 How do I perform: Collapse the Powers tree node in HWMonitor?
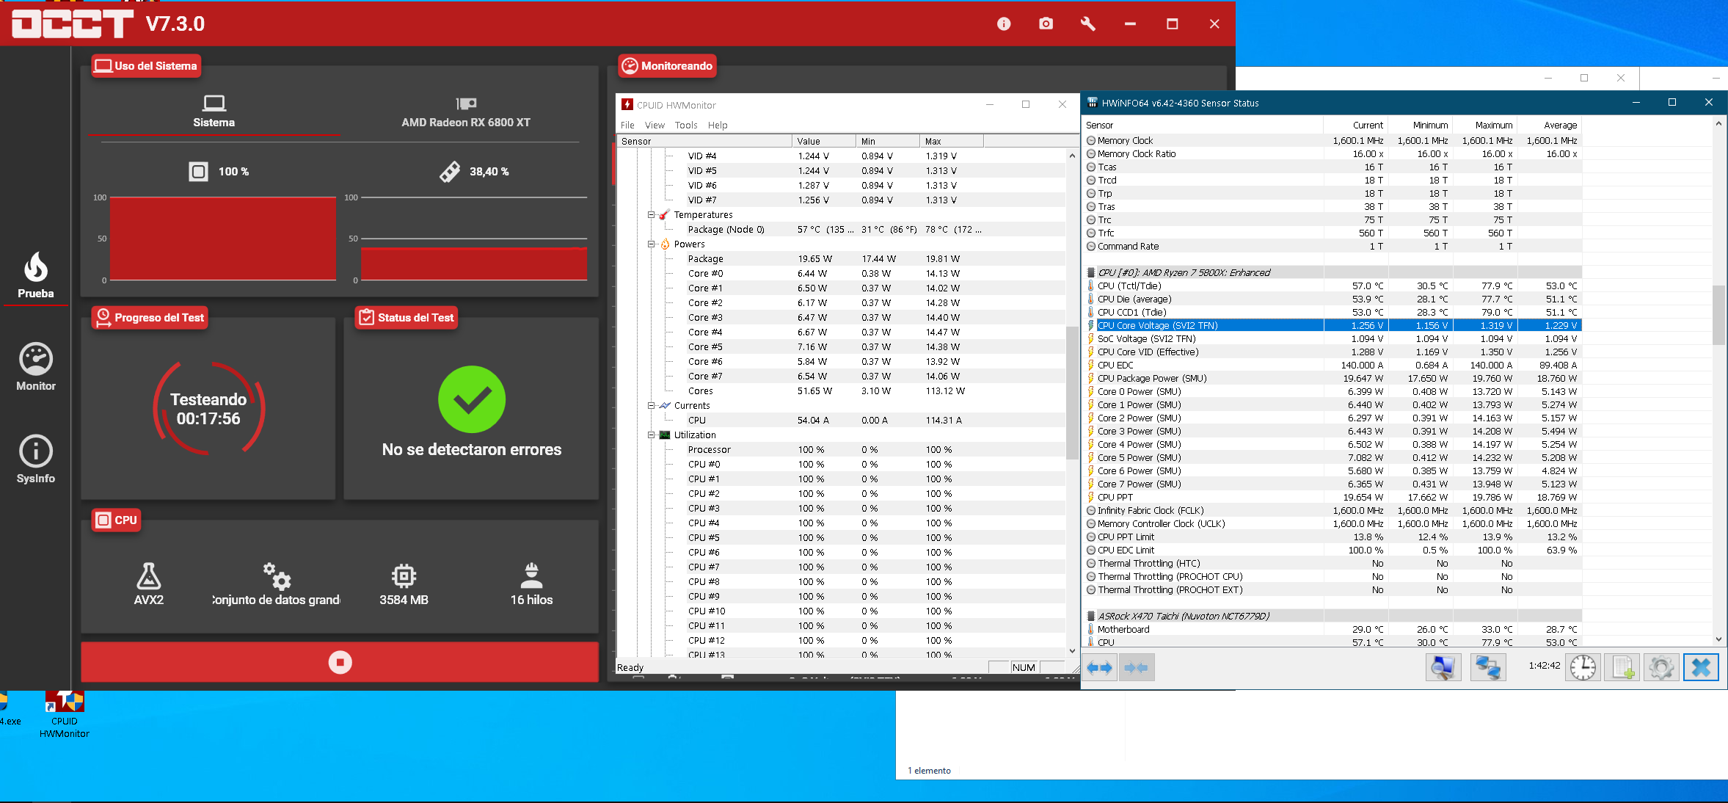[651, 244]
